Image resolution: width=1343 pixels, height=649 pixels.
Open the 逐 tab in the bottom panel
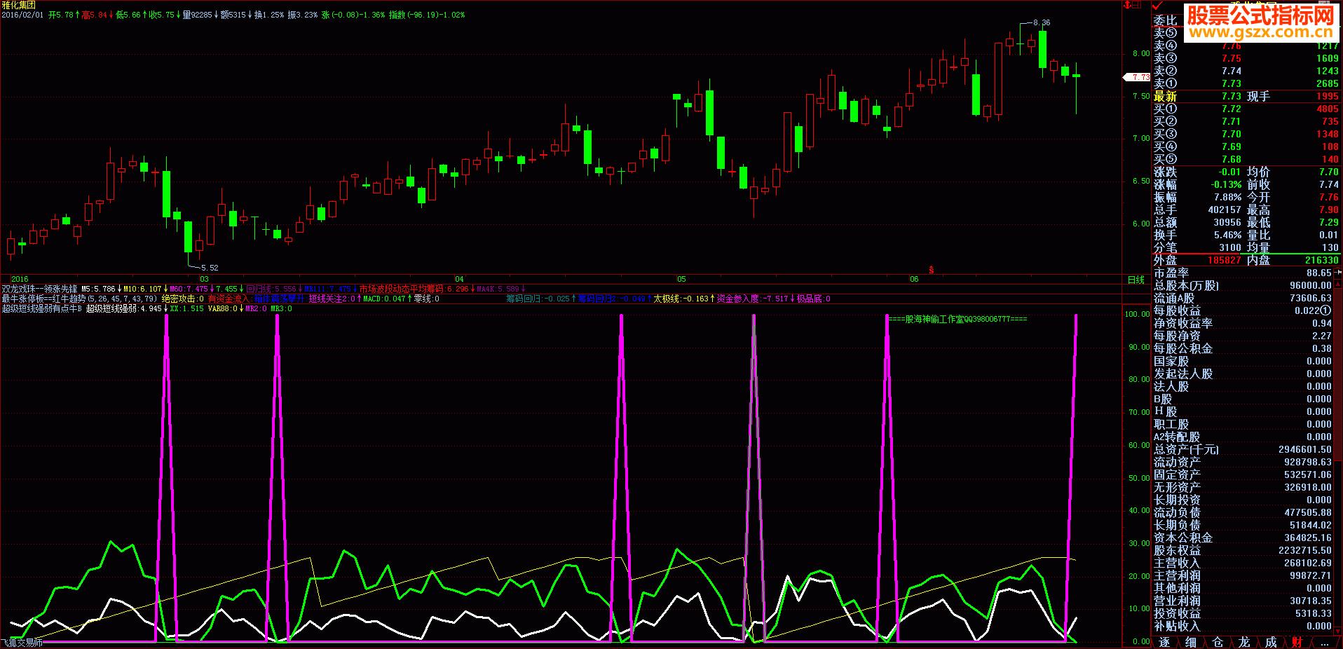(1164, 642)
